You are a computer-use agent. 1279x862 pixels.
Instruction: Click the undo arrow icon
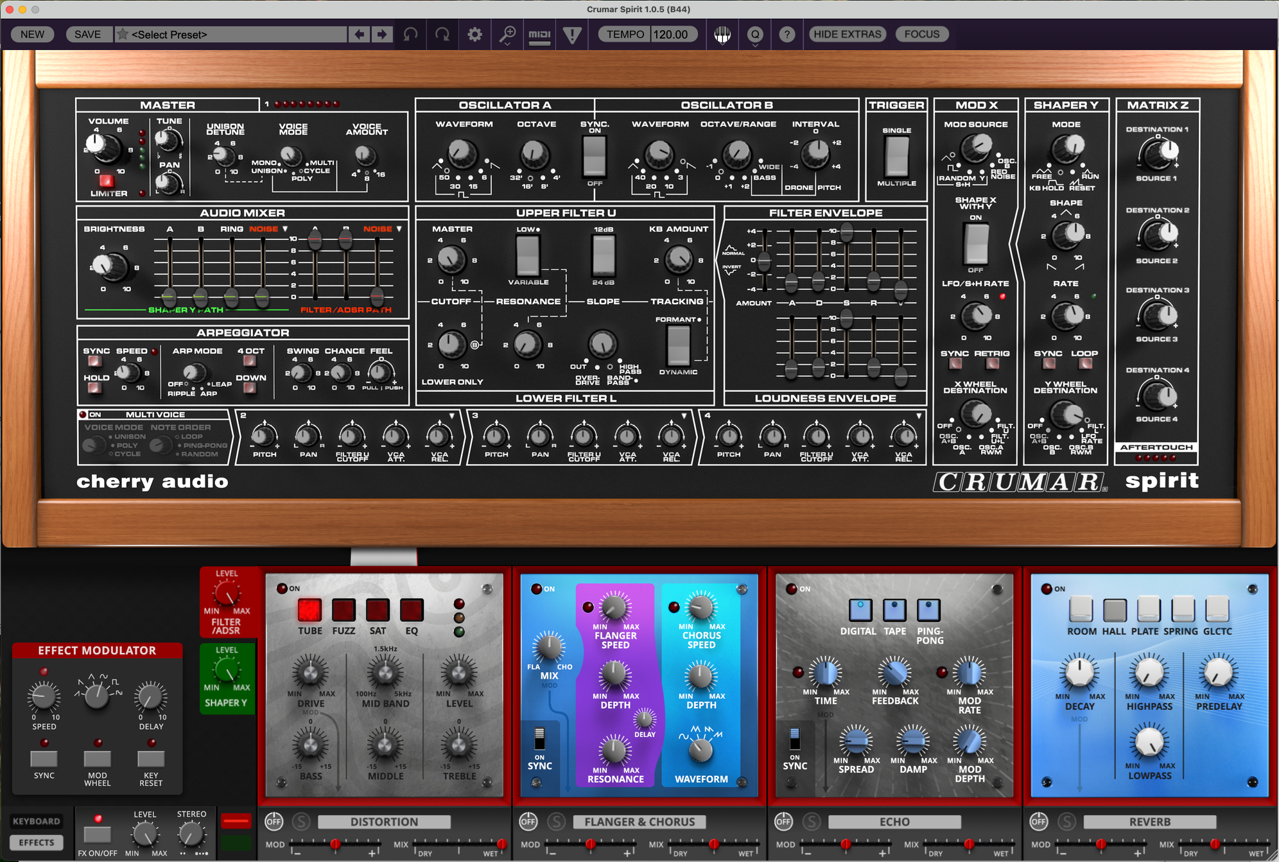click(x=411, y=35)
